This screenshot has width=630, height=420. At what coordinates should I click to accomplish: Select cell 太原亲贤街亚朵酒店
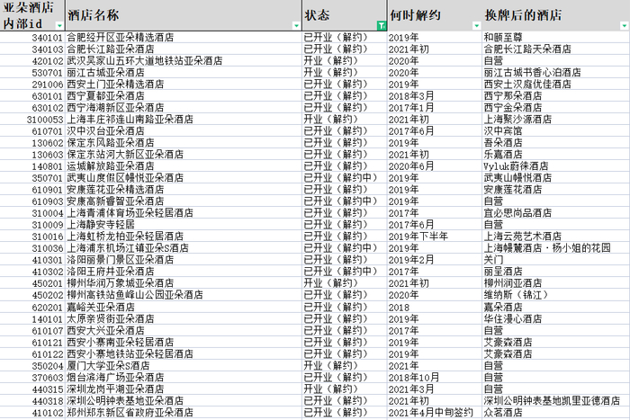point(184,318)
